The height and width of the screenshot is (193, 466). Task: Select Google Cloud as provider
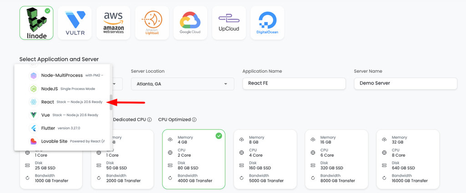coord(191,23)
